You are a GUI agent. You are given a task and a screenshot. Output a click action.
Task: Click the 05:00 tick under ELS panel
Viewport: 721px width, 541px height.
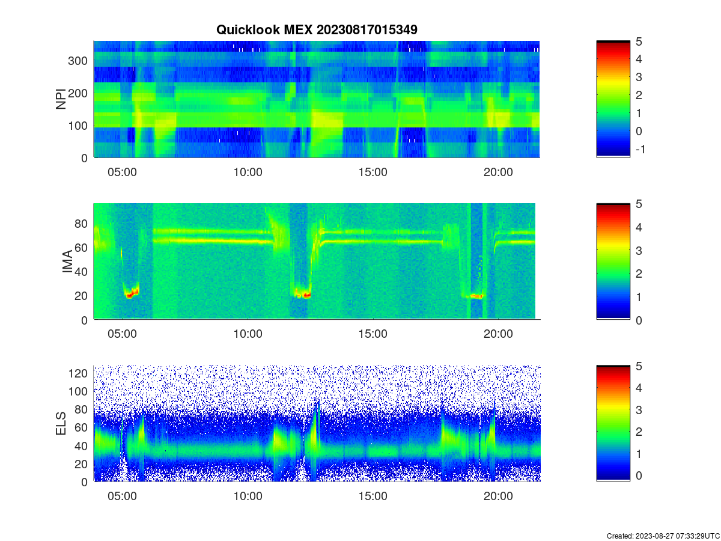click(123, 497)
